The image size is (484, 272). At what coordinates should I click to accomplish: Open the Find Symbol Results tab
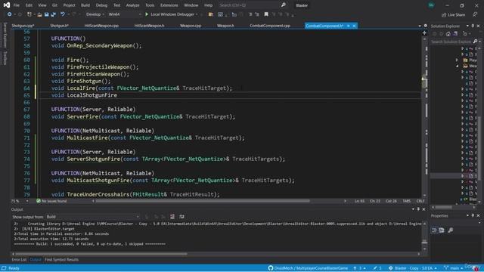pyautogui.click(x=62, y=260)
